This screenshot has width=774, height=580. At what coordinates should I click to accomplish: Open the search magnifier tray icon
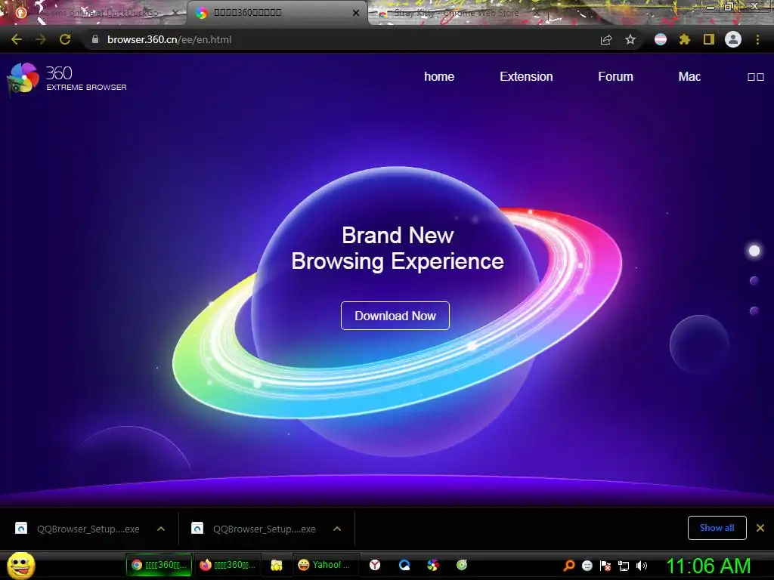(x=568, y=566)
